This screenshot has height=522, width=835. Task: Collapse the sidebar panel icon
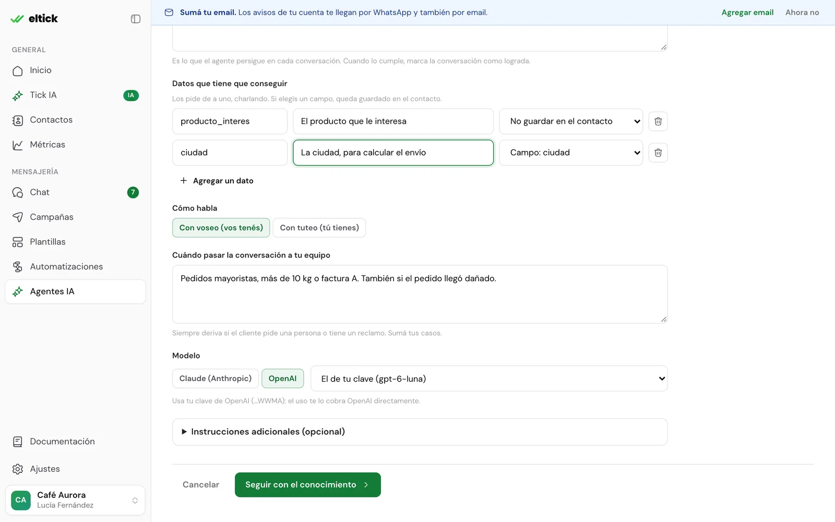(x=136, y=19)
